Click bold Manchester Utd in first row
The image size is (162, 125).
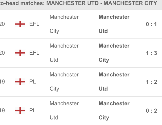pos(114,24)
